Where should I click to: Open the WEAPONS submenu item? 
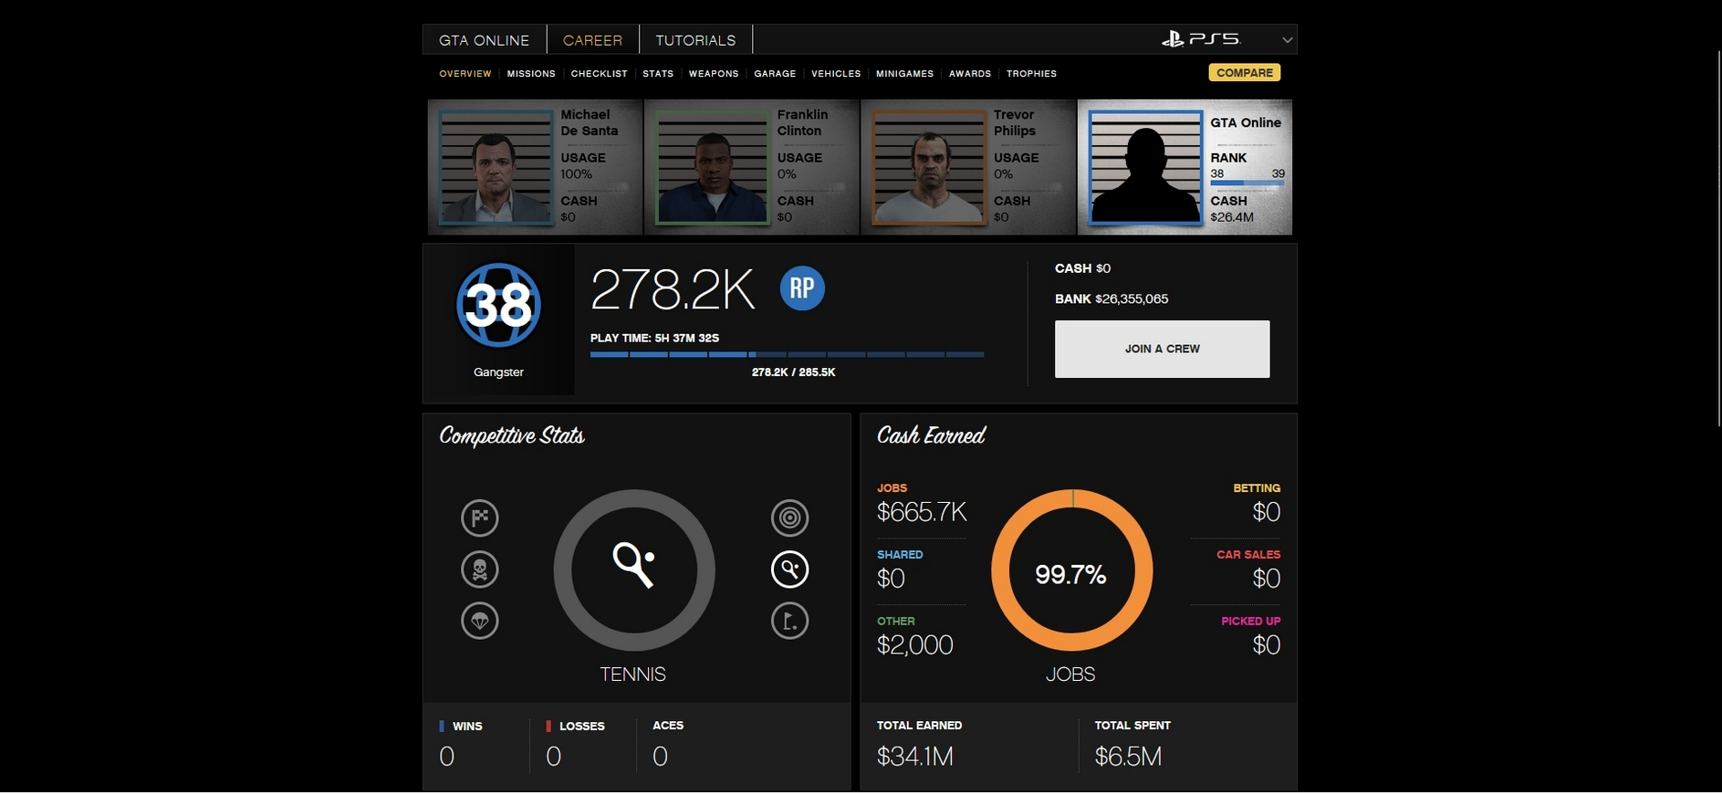[714, 74]
